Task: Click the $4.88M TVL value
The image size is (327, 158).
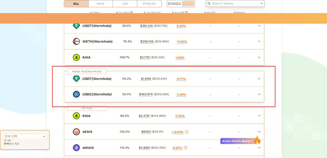Action: (x=144, y=148)
